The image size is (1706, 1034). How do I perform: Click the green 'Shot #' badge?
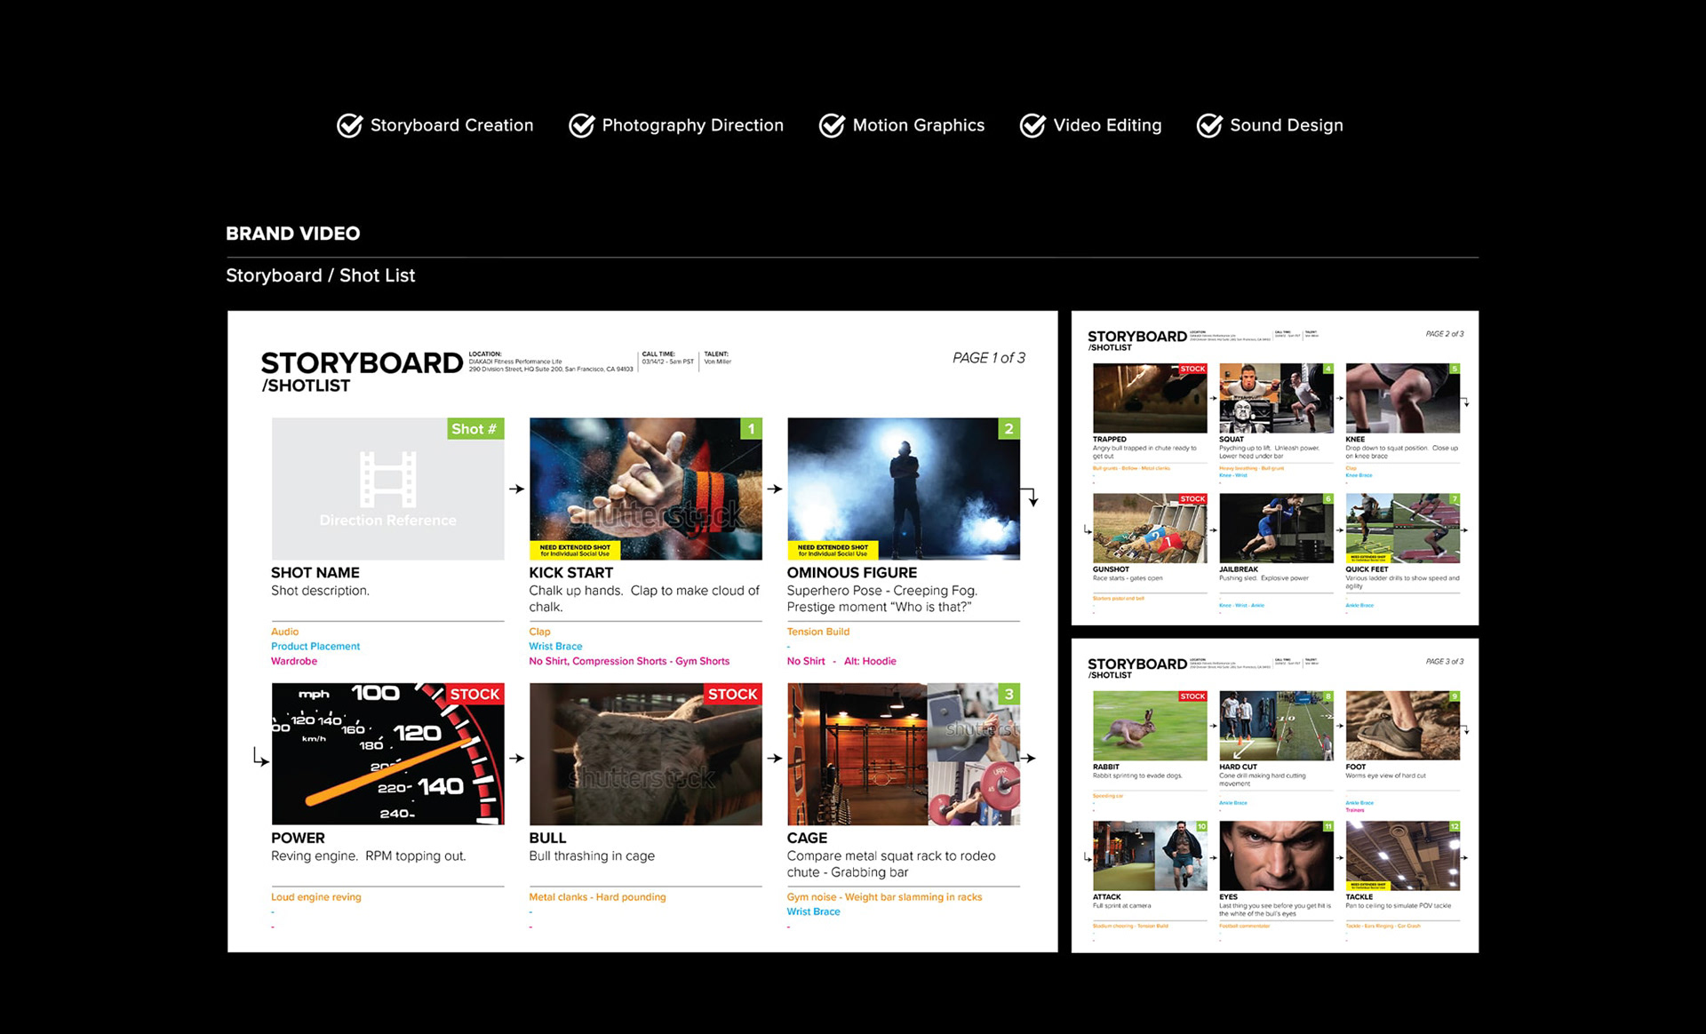click(474, 429)
